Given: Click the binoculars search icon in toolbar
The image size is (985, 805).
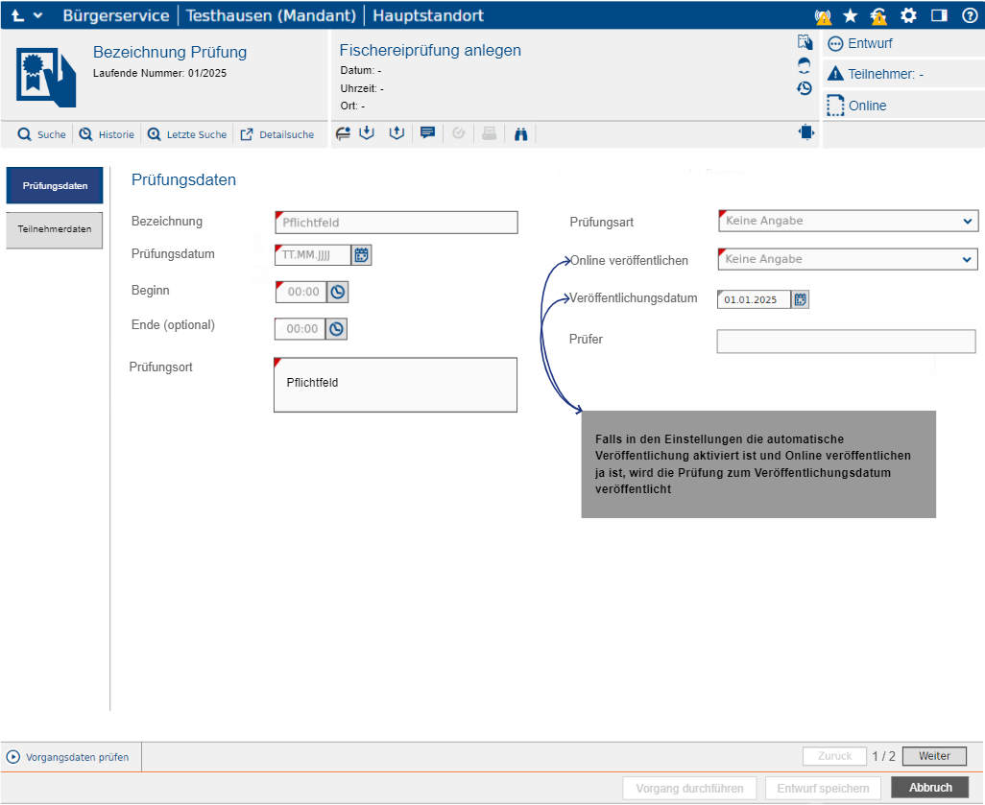Looking at the screenshot, I should [521, 134].
